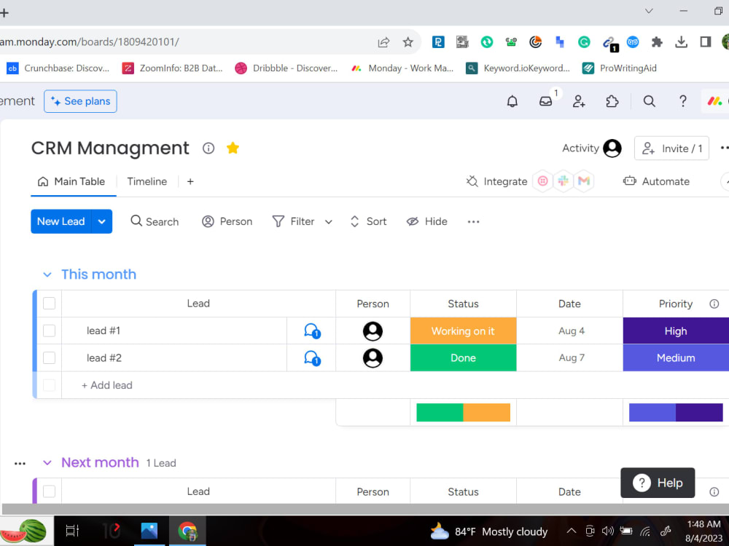Open the Crunchbase bookmark
729x546 pixels.
point(58,68)
